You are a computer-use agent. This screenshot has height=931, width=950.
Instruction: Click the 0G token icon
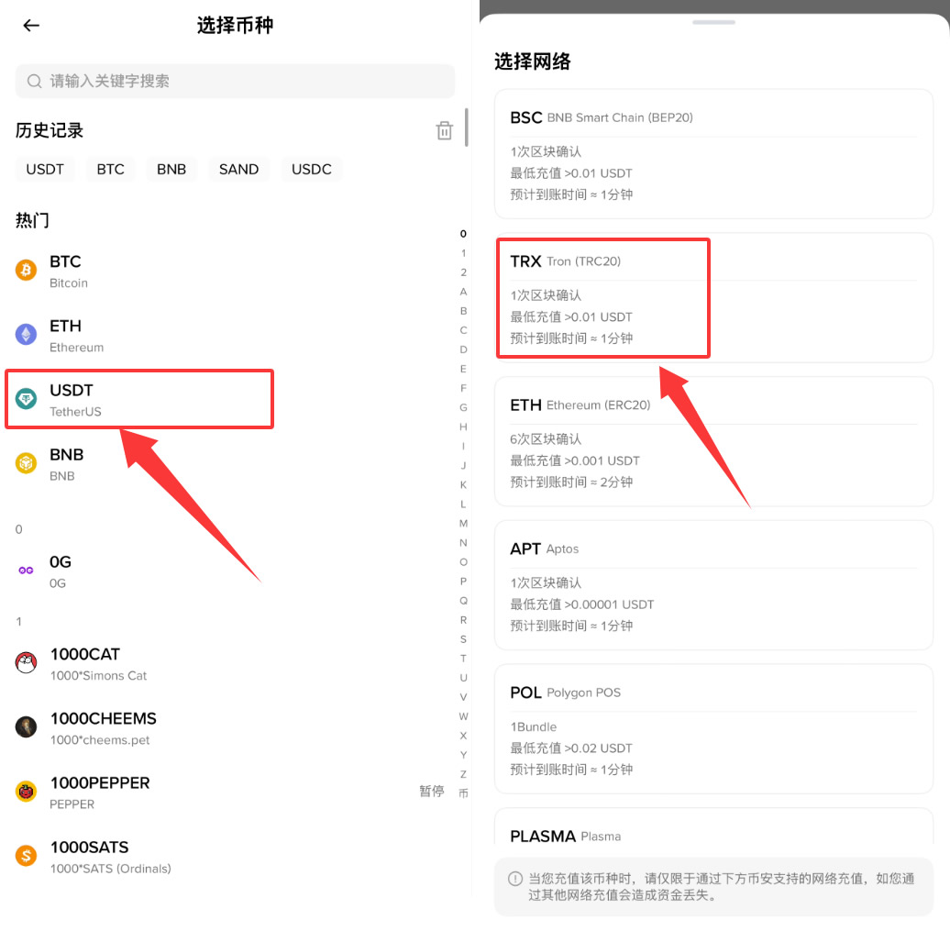[25, 571]
